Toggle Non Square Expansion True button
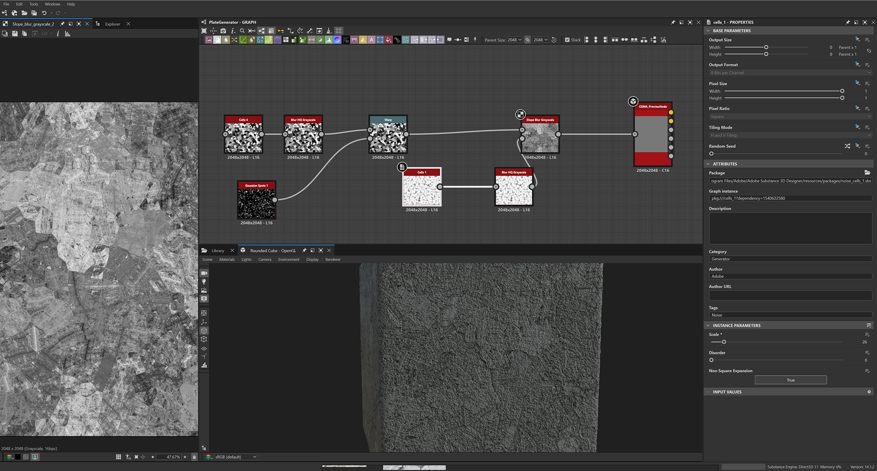This screenshot has height=471, width=877. [790, 380]
